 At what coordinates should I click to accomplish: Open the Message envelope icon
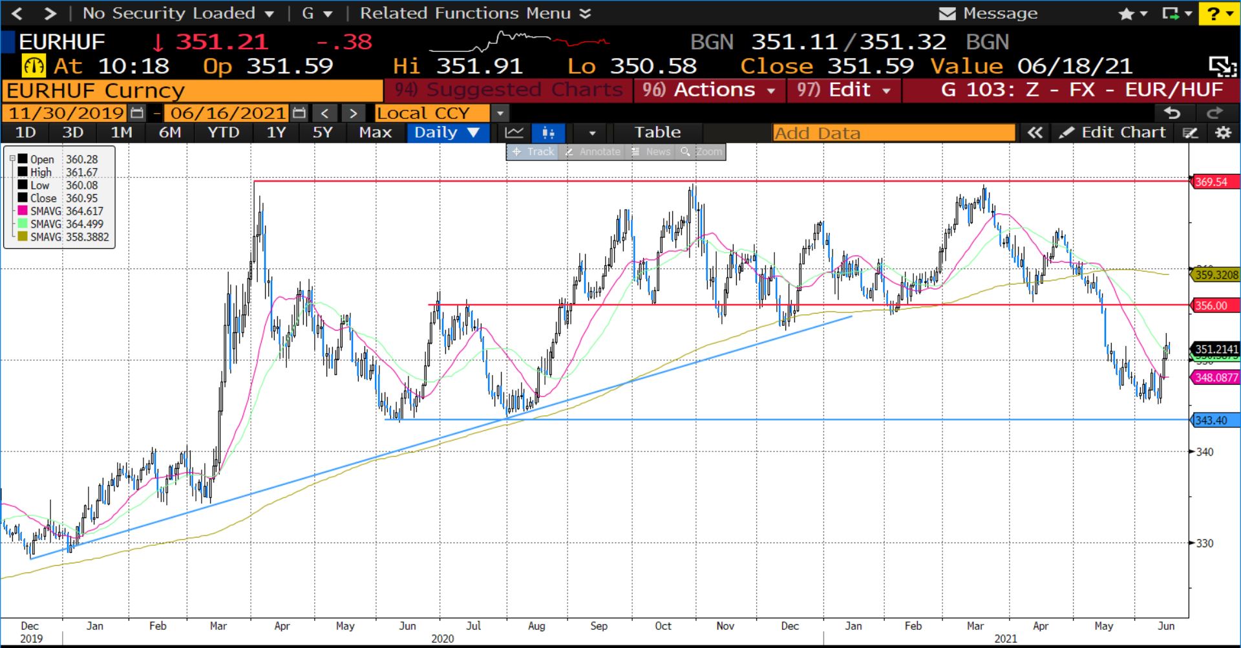pyautogui.click(x=947, y=14)
